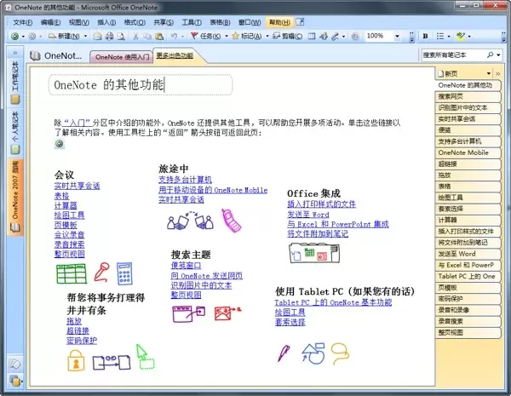
Task: Open 任务 flag dropdown arrow
Action: click(227, 36)
